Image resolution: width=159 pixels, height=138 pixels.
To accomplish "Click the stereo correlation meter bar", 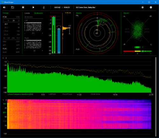I will point(137,51).
